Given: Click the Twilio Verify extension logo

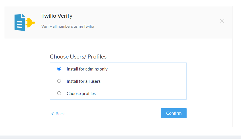Looking at the screenshot, I should (24, 23).
